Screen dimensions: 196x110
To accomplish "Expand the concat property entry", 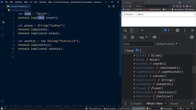I will [x=134, y=76].
